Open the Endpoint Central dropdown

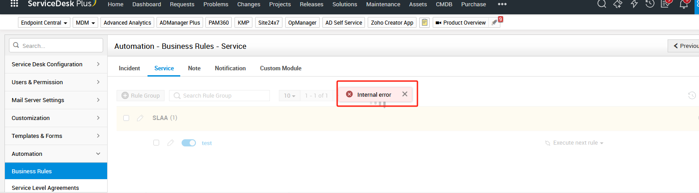click(x=44, y=22)
